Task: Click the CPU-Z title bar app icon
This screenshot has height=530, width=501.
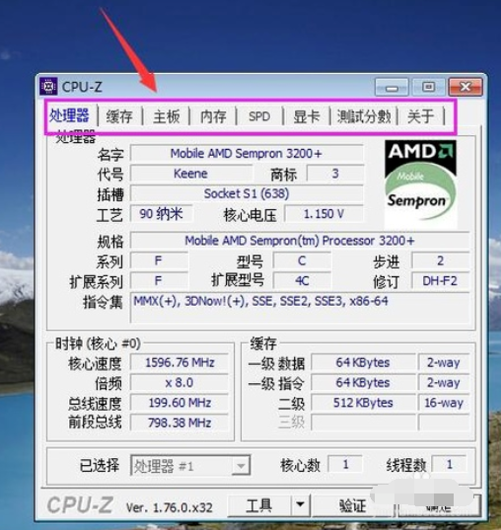Action: pos(48,87)
